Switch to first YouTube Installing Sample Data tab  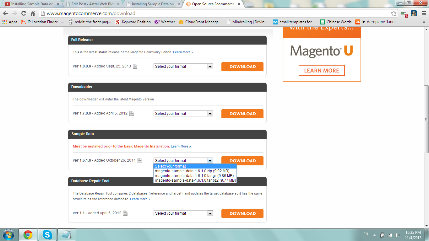tap(31, 4)
